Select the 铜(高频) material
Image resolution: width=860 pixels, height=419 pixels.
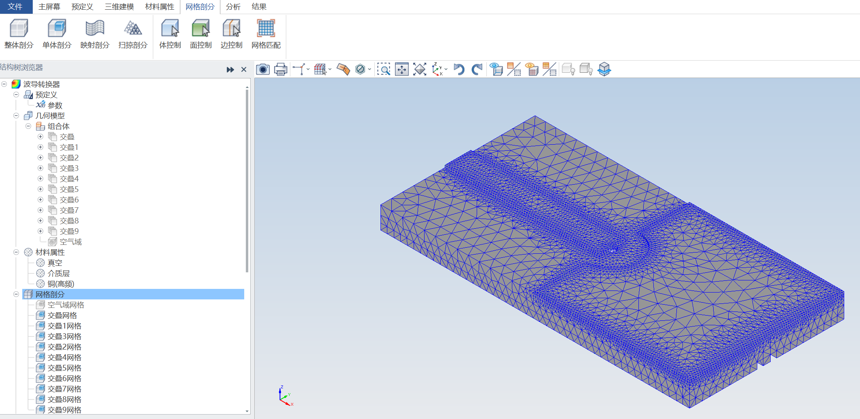(61, 284)
